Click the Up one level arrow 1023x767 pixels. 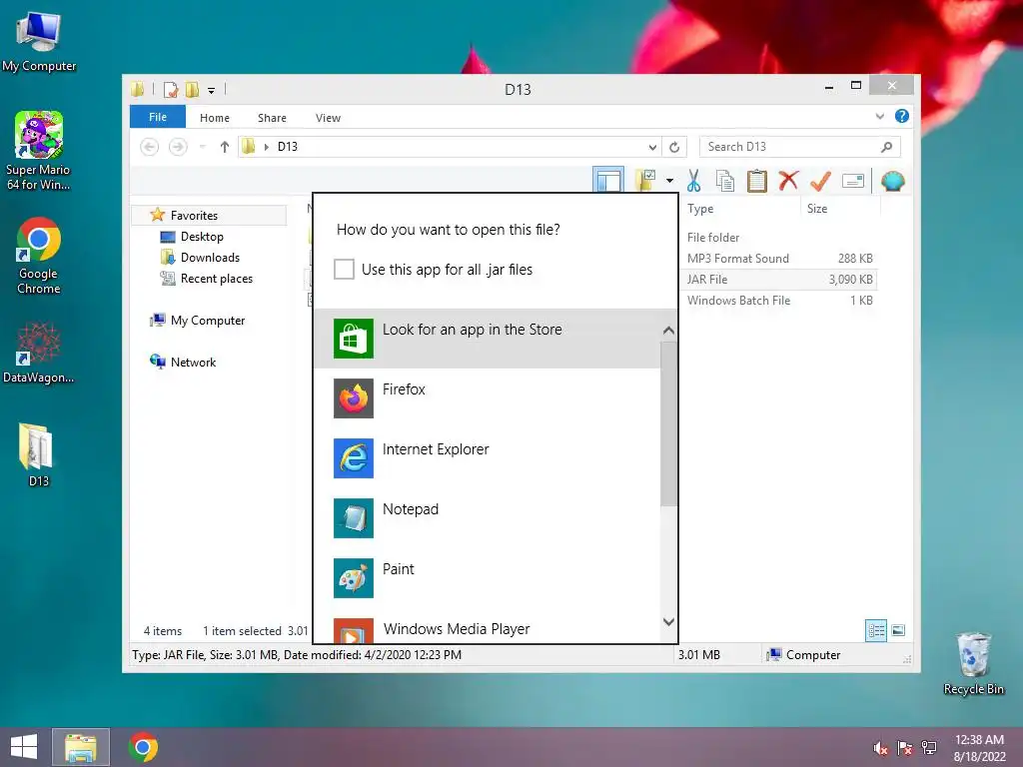[x=225, y=147]
